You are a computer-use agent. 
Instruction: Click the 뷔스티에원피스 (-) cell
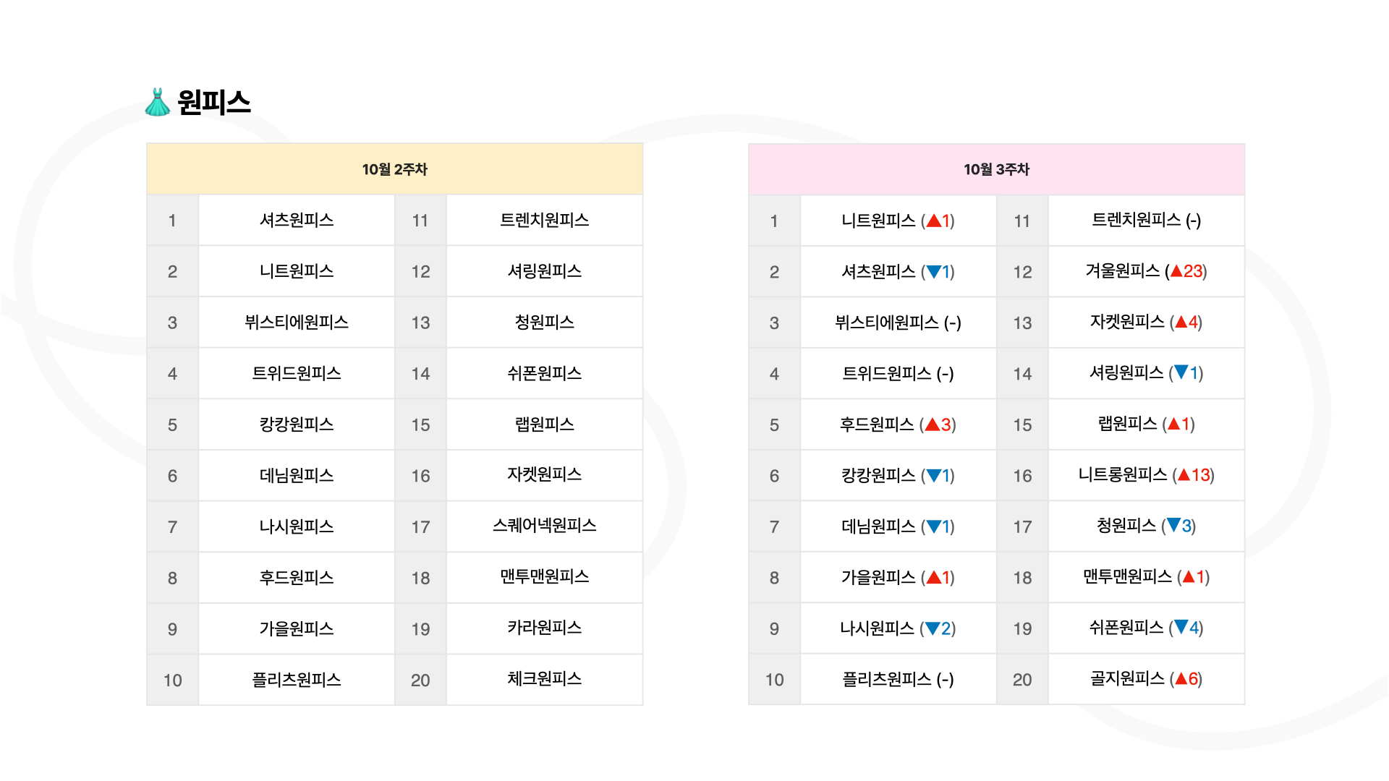pyautogui.click(x=899, y=323)
